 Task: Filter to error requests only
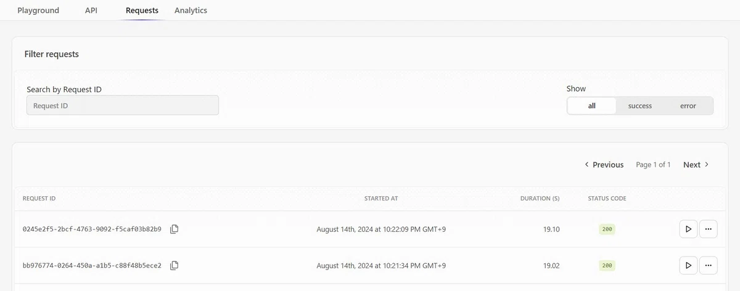[688, 106]
